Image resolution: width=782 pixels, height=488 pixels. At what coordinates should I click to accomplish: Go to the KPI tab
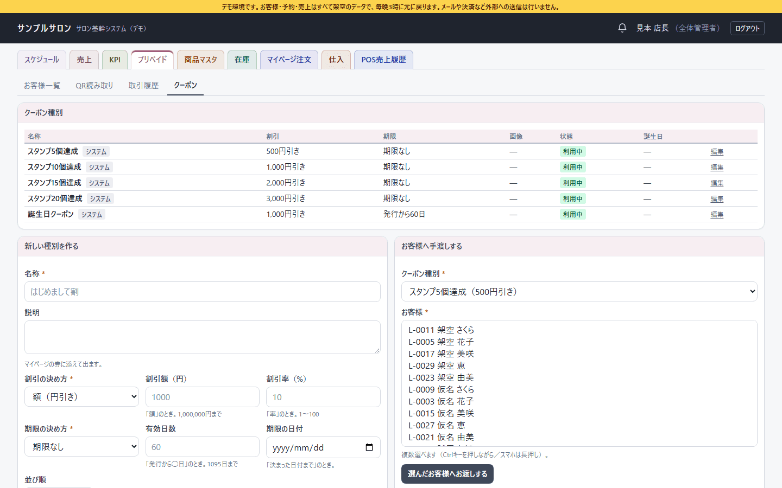pos(115,60)
